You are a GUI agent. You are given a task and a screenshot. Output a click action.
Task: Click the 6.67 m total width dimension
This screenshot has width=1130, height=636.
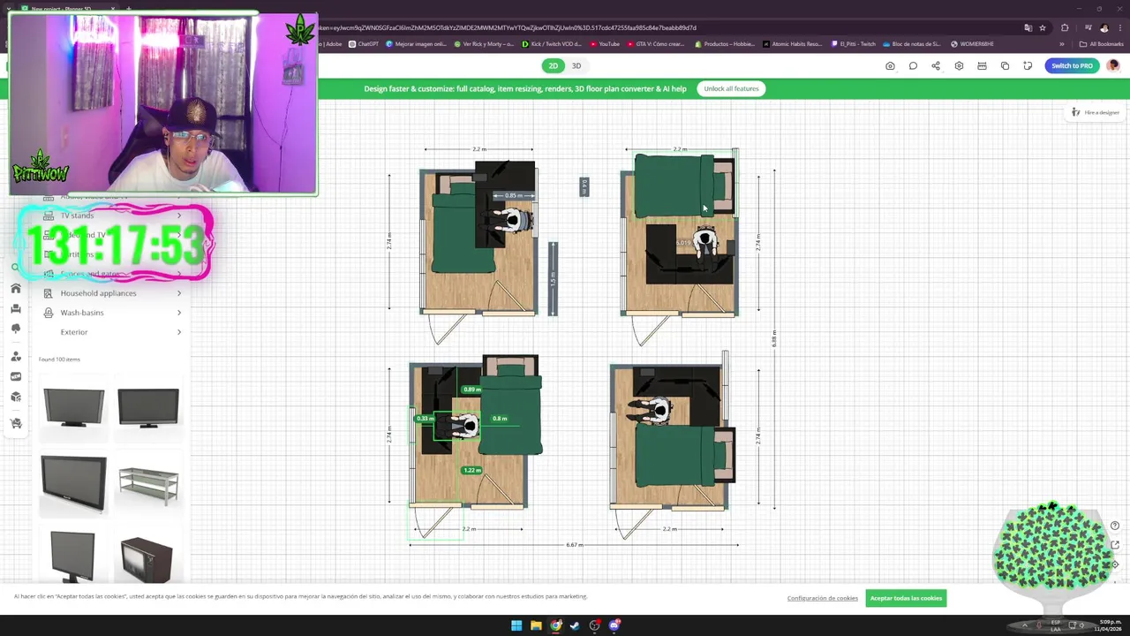[575, 545]
